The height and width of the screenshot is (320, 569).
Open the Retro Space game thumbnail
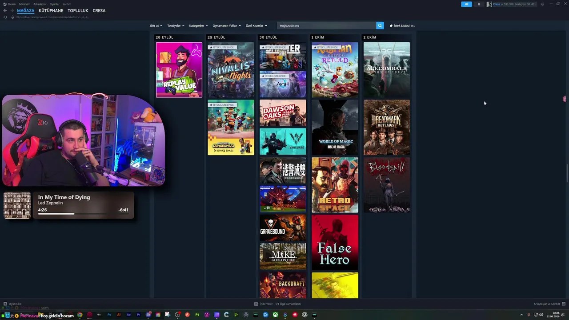click(335, 185)
